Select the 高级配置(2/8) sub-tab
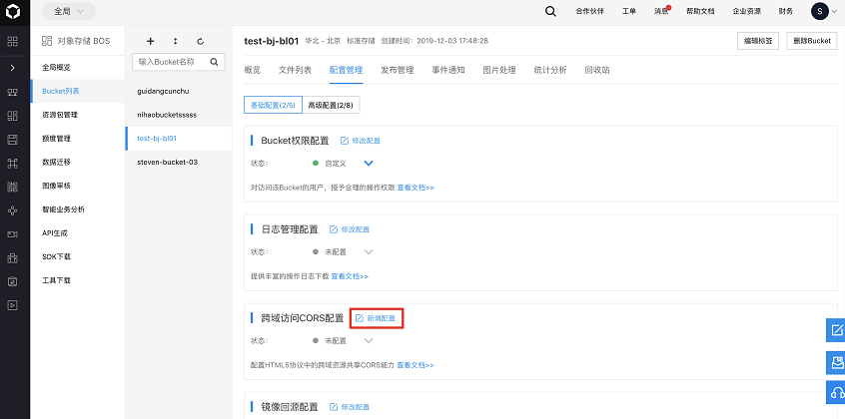845x419 pixels. (x=331, y=105)
